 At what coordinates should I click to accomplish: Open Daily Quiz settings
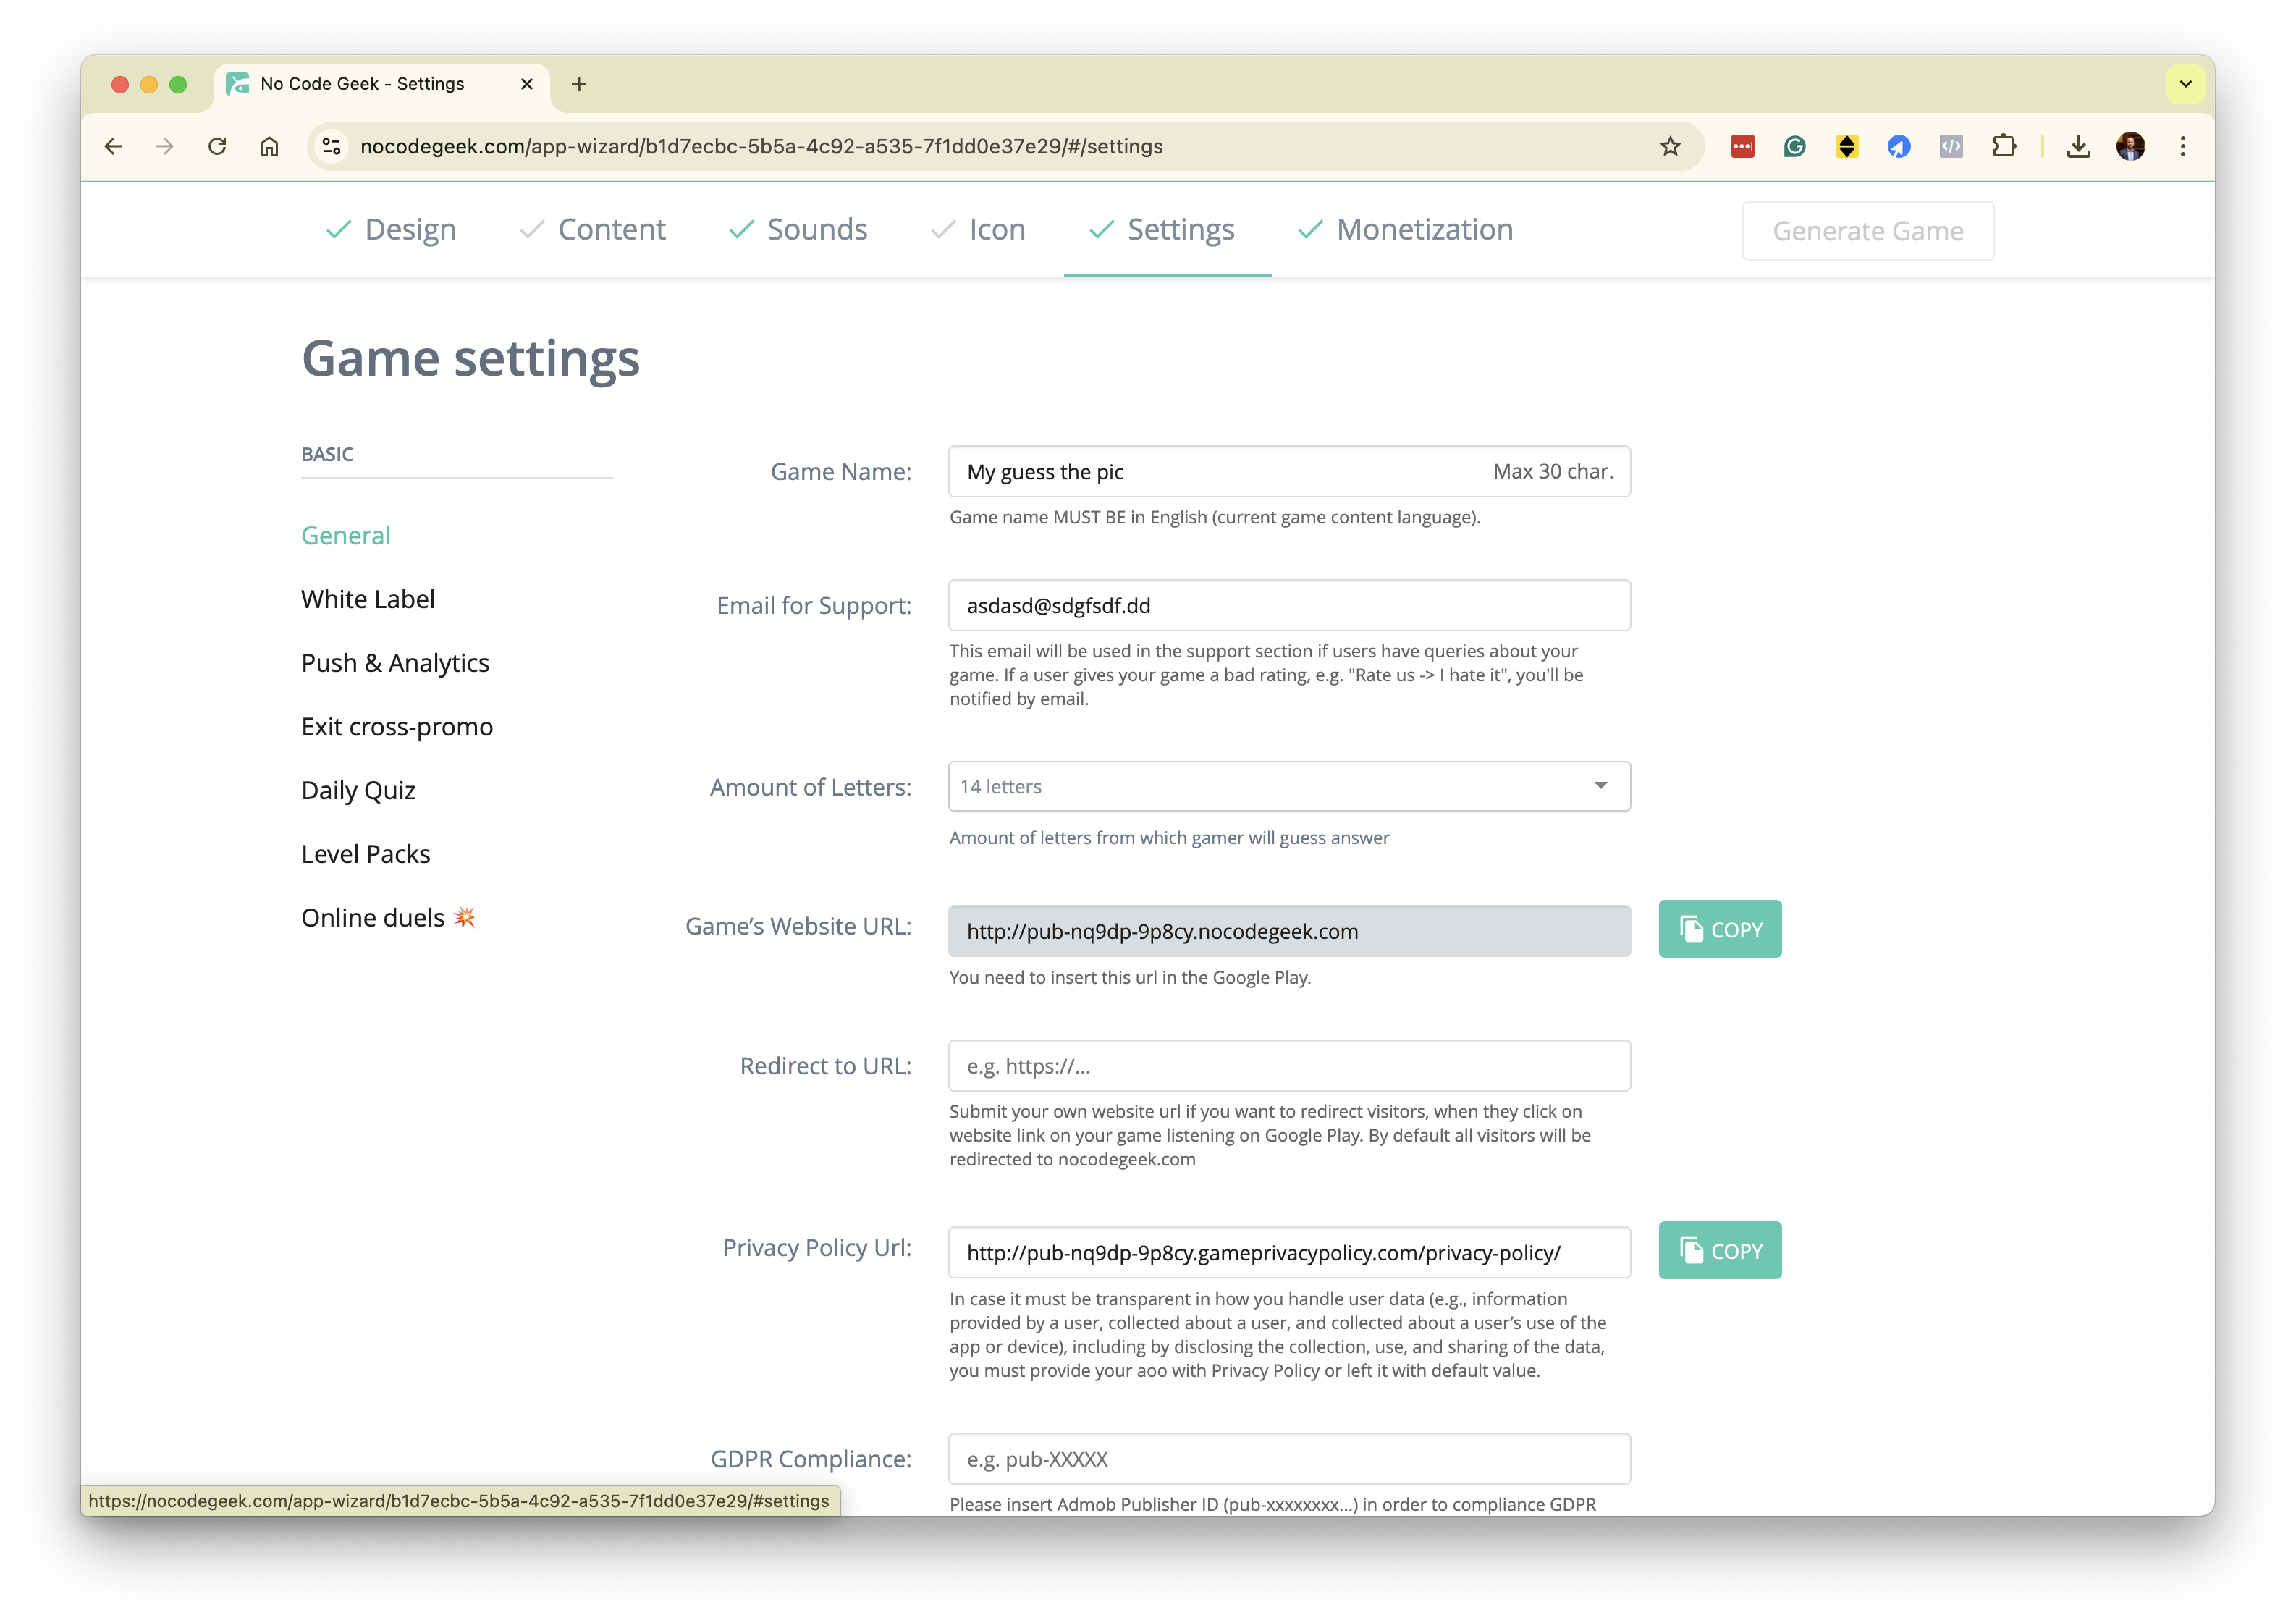point(358,790)
